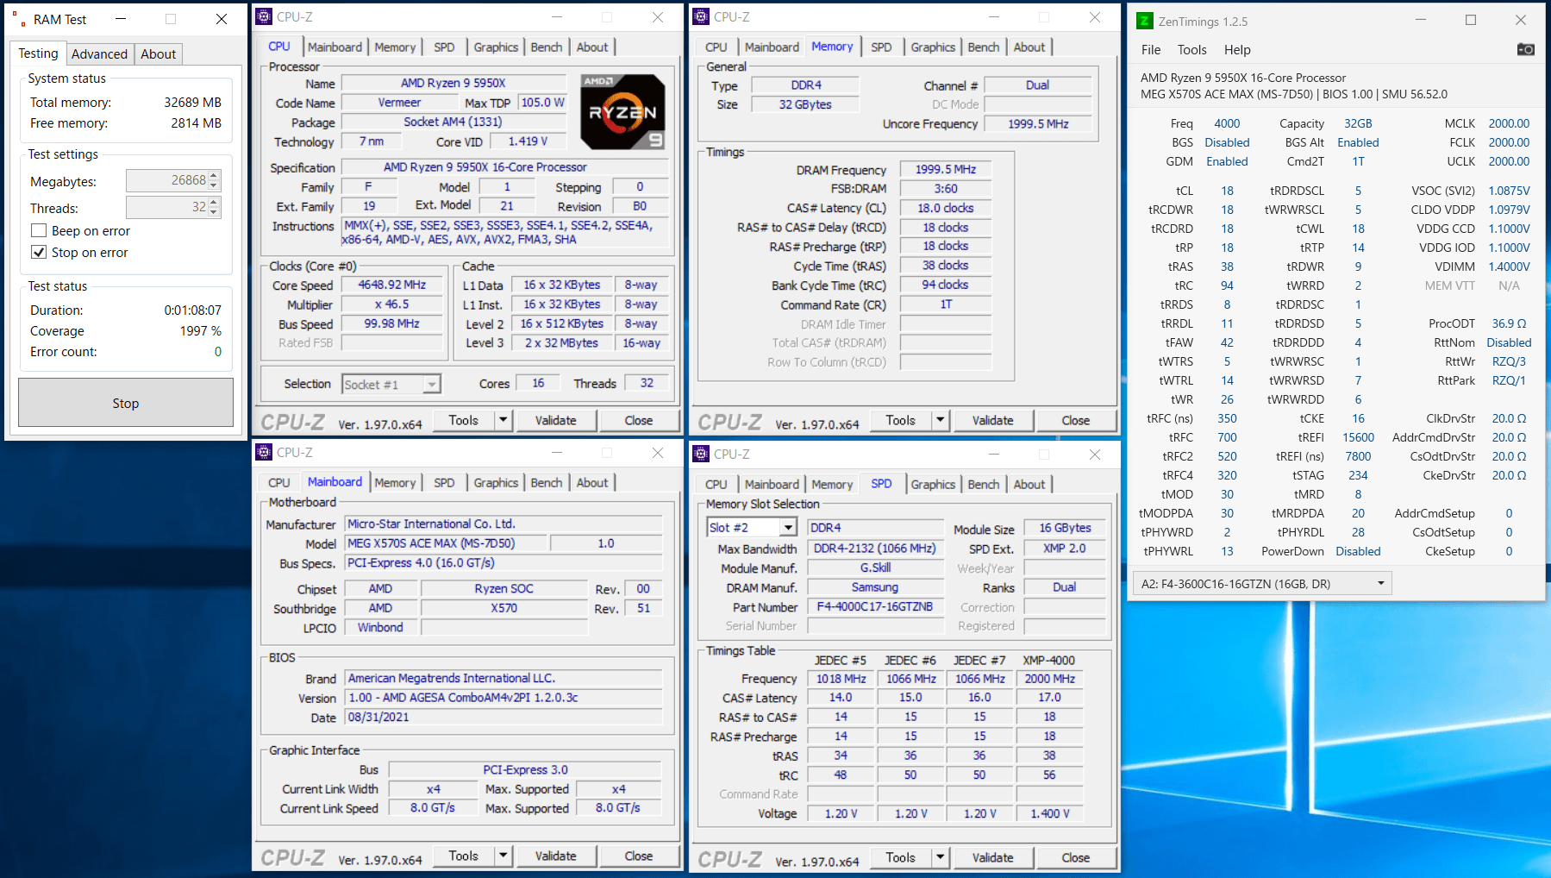Click the BIOS Date value 08/31/2021

pos(504,717)
